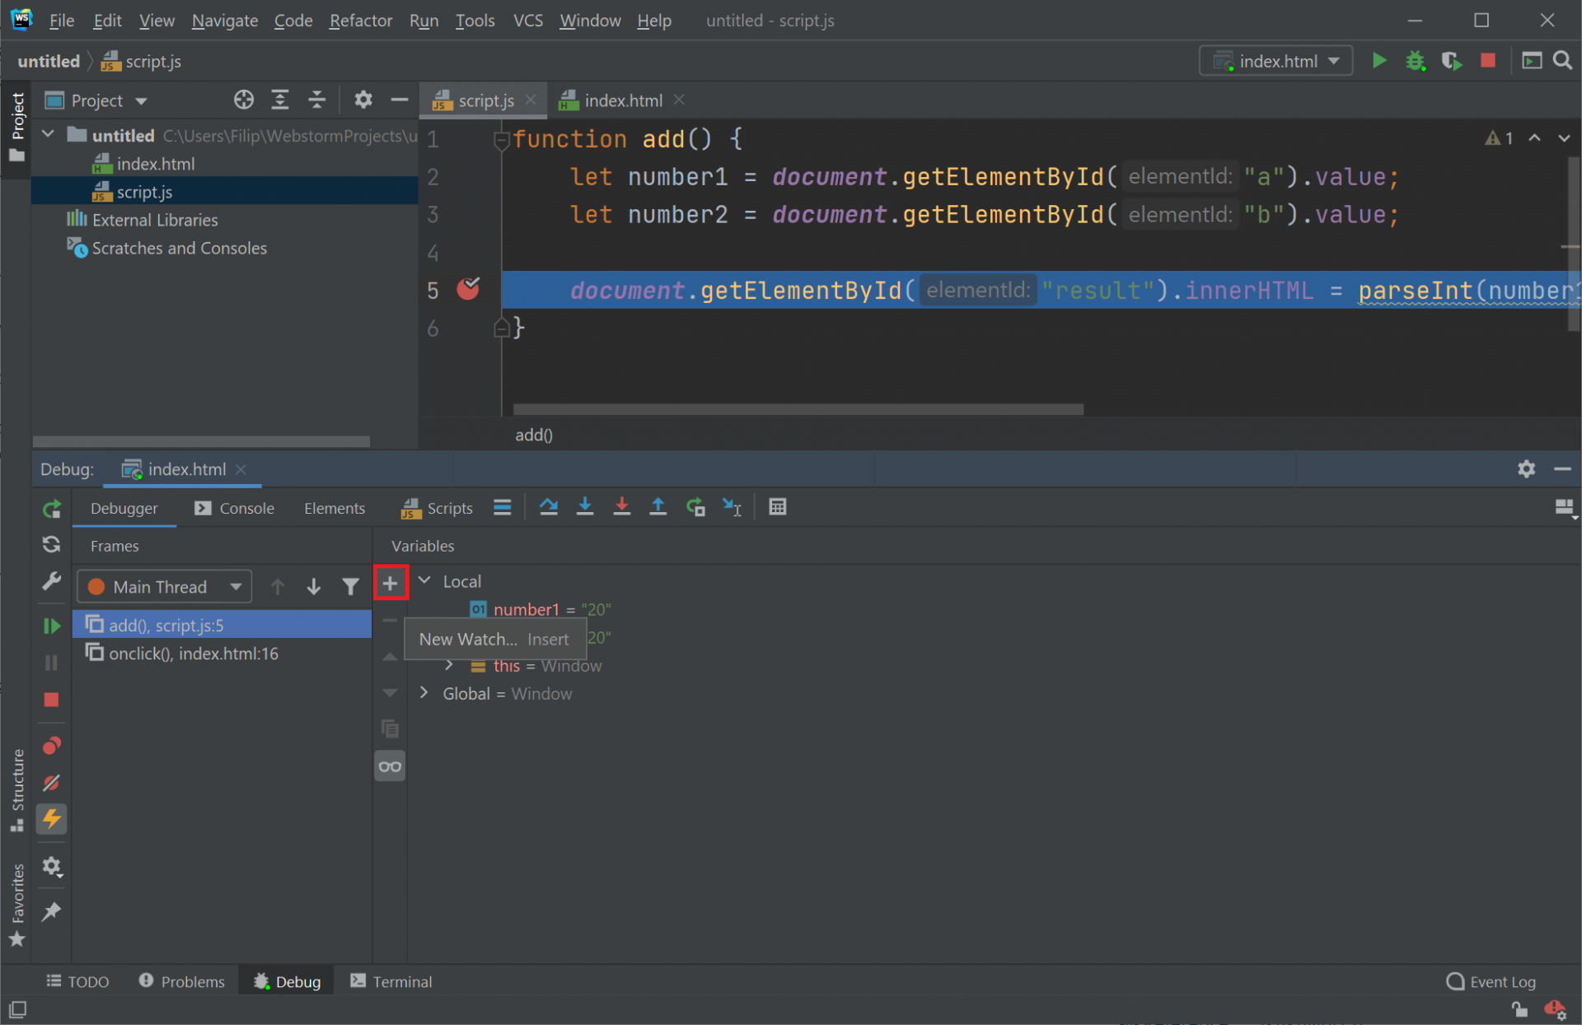Toggle watches display in the Variables panel

point(390,766)
